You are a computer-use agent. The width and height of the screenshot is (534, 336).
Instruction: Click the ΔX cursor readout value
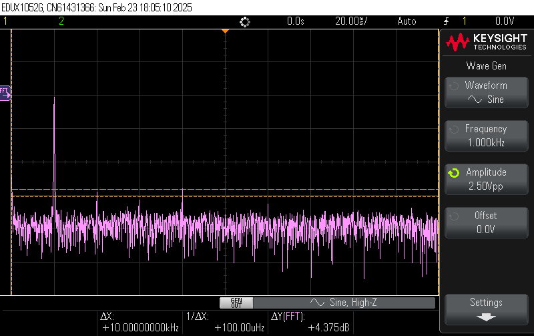point(140,328)
